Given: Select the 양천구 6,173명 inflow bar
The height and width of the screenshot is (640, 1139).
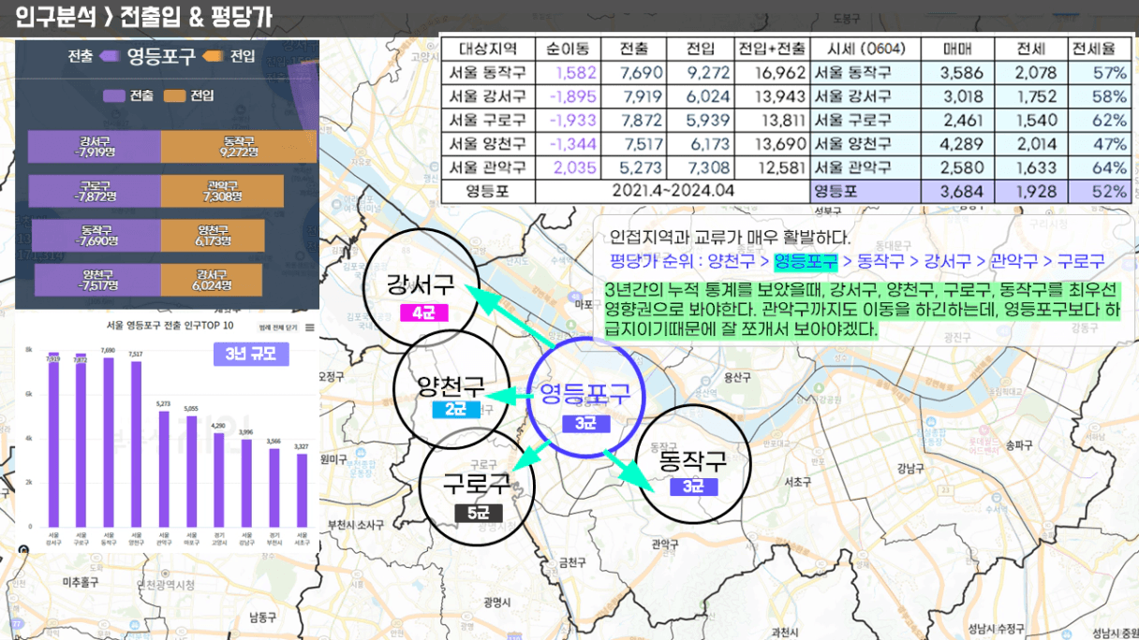Looking at the screenshot, I should [213, 235].
